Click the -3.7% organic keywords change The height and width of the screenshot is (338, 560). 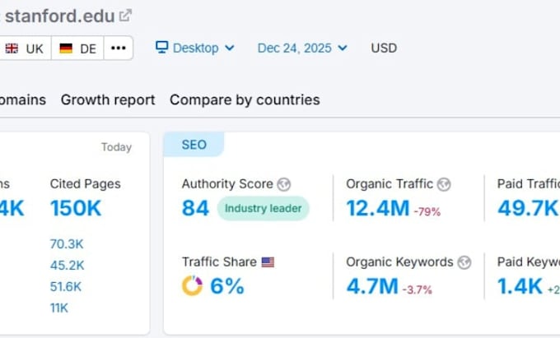[x=418, y=289]
